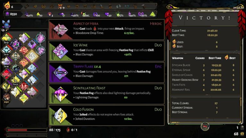
Task: Click the red back arrow button
Action: pyautogui.click(x=205, y=126)
